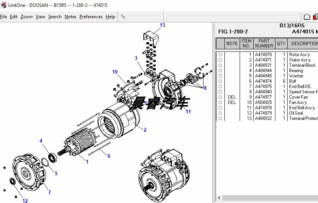Select part number A484931

[x=263, y=65]
